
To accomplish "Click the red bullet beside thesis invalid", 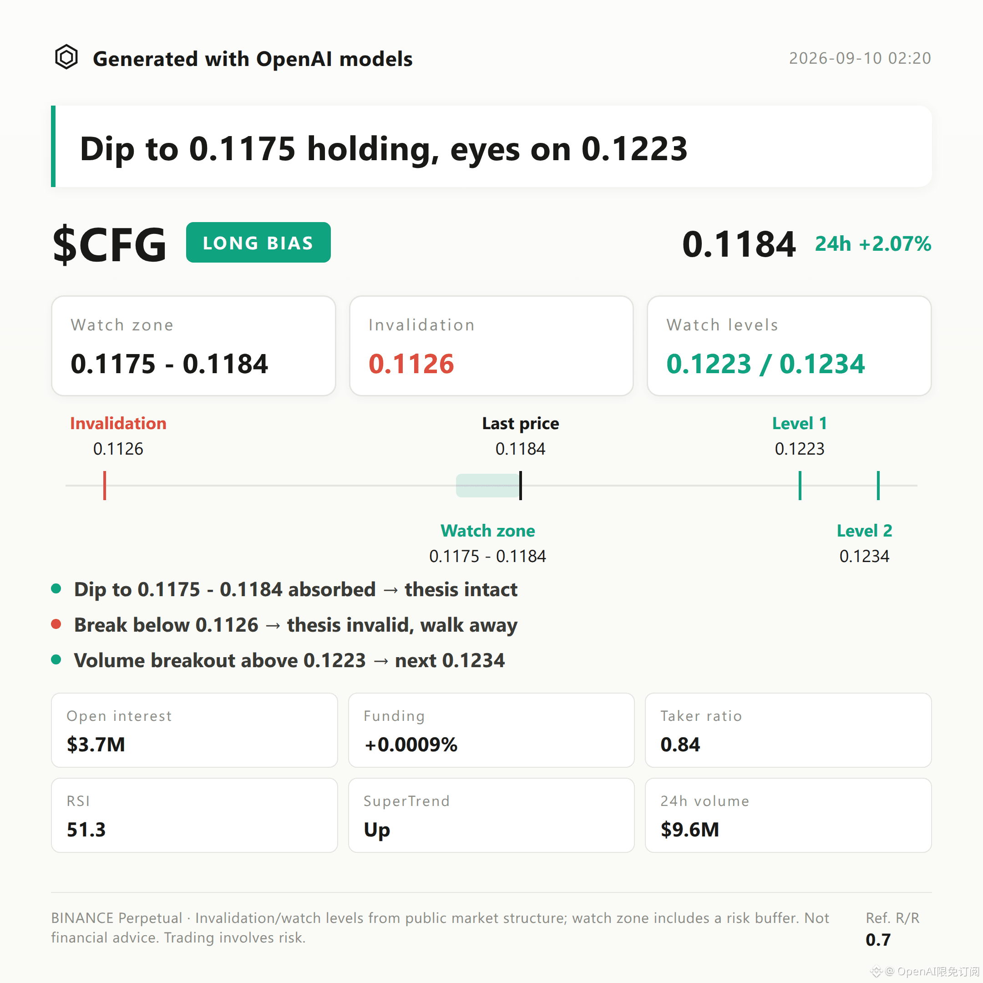I will [x=56, y=624].
